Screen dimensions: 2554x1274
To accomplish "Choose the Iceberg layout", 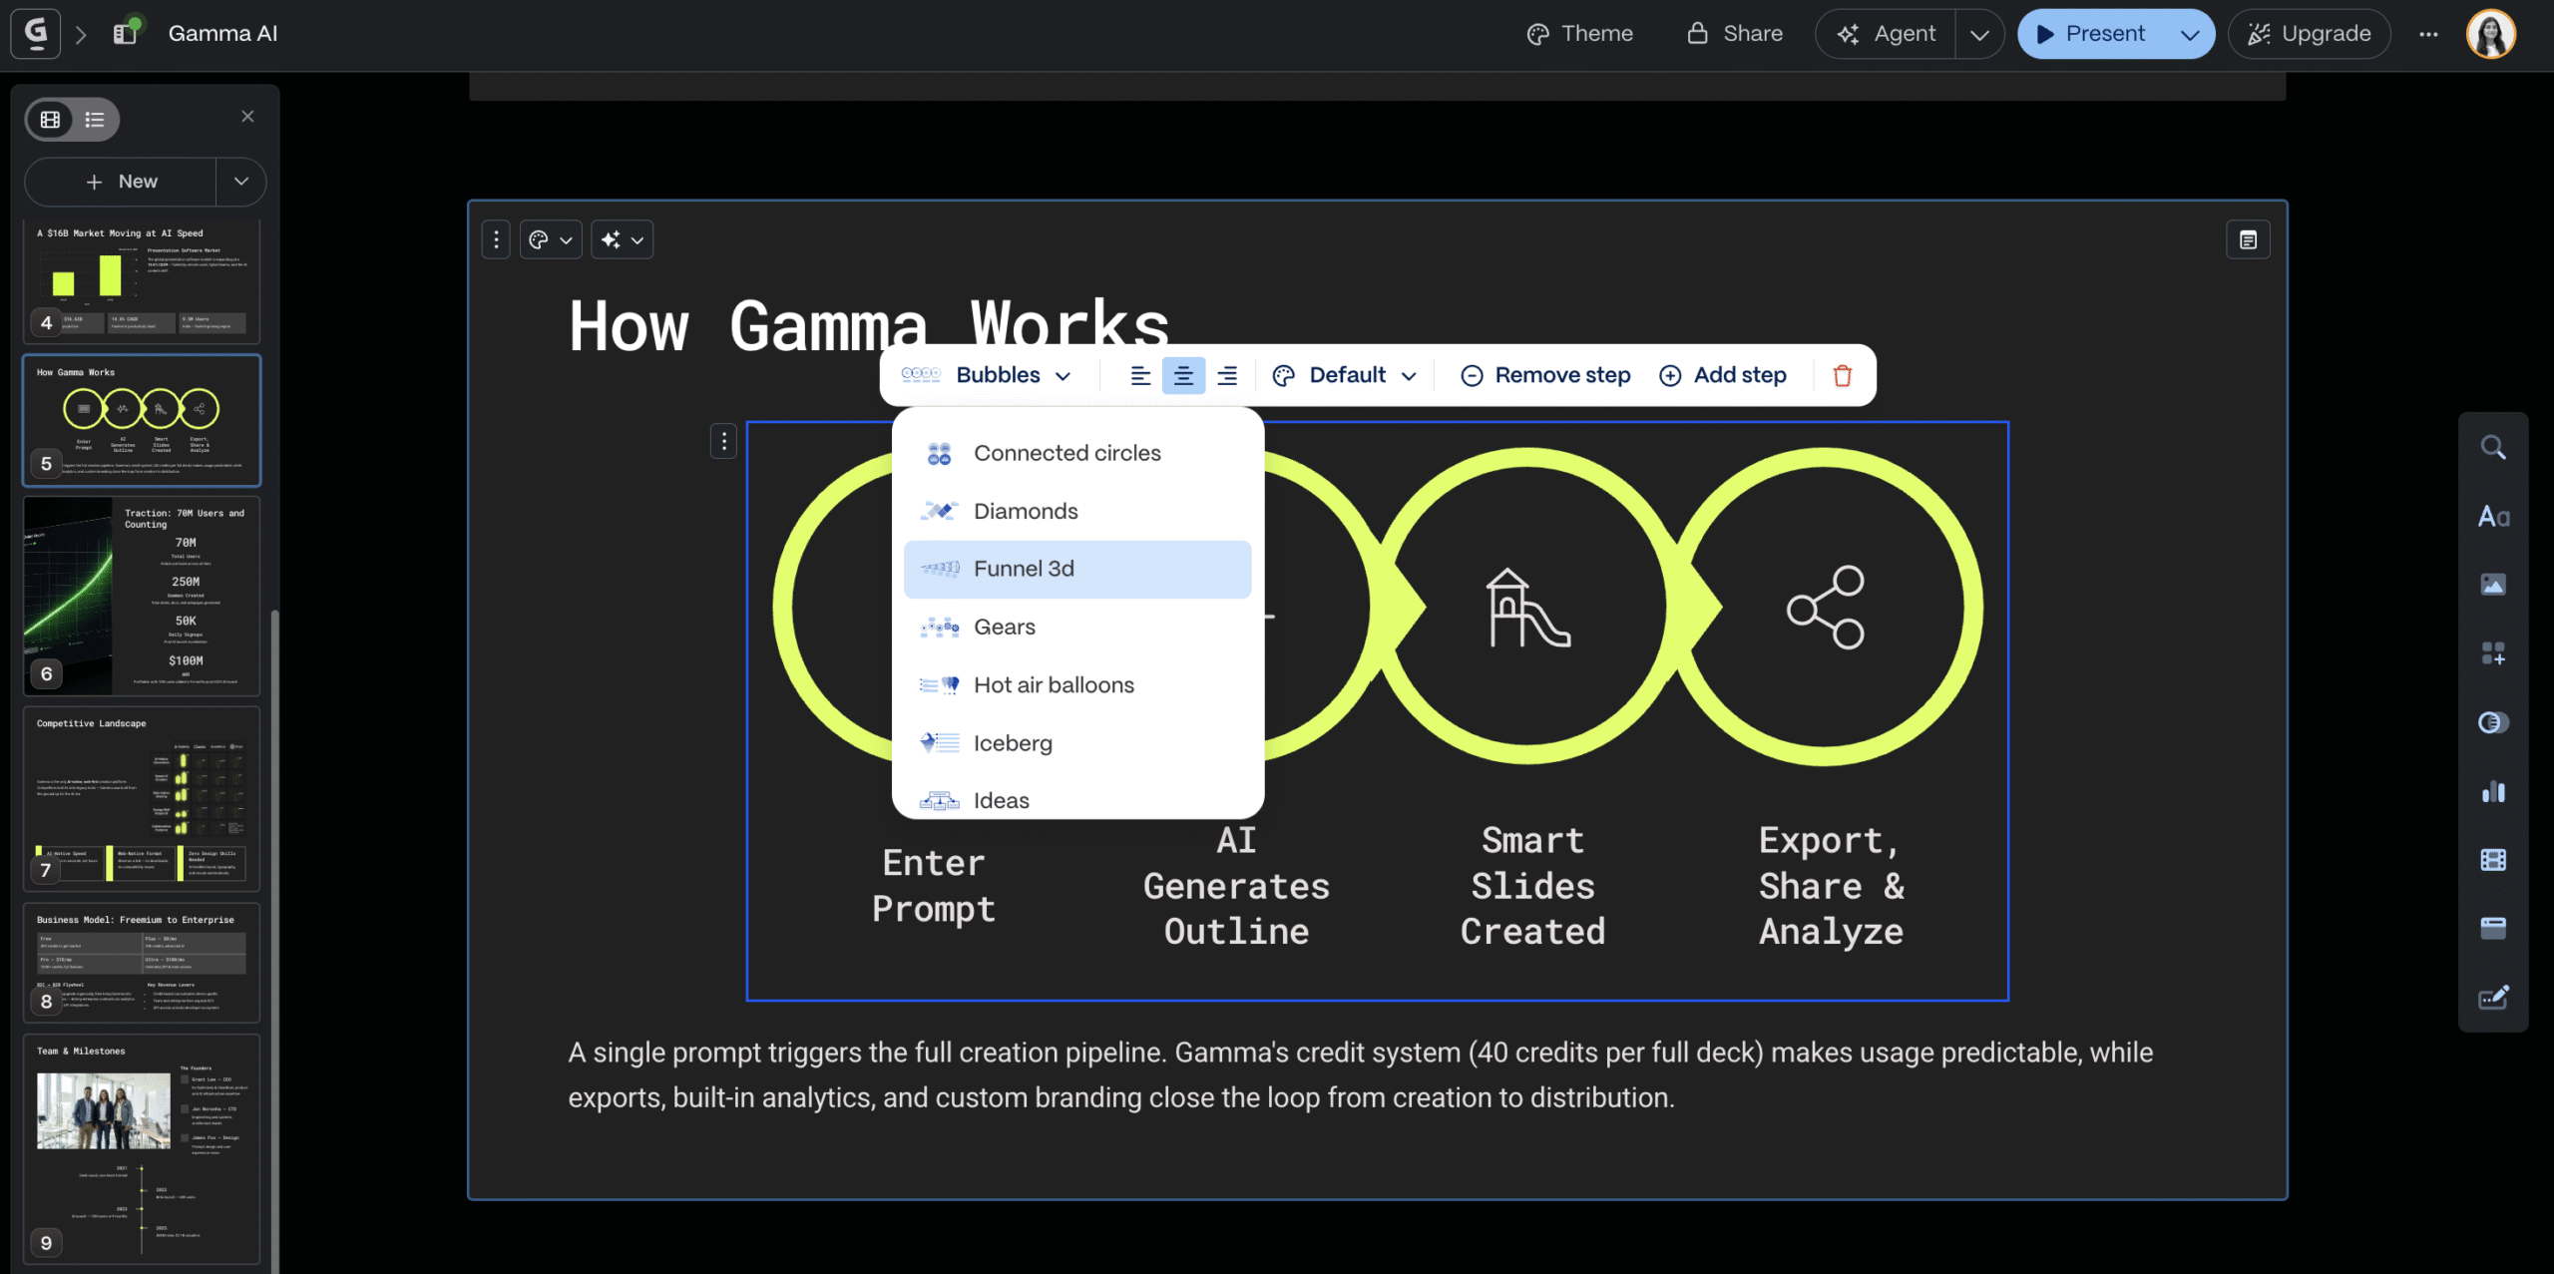I will 1077,742.
